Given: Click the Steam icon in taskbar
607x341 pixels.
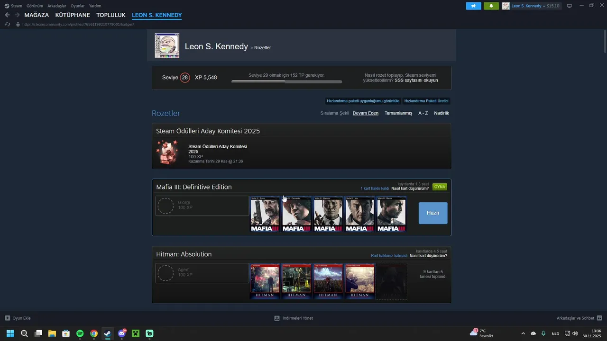Looking at the screenshot, I should click(108, 333).
